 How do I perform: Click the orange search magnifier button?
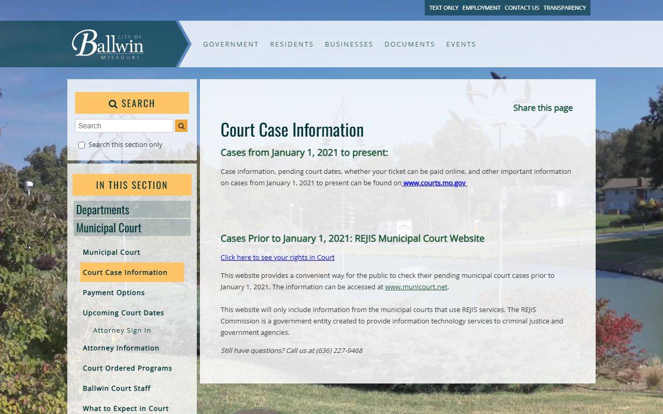point(181,126)
